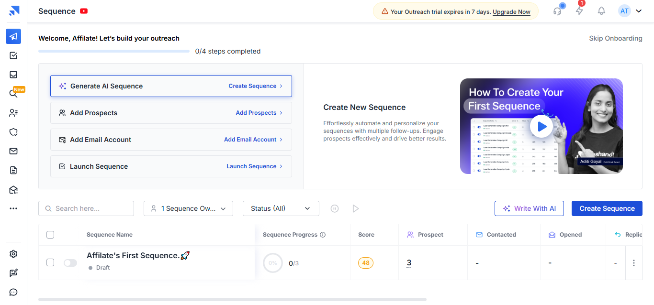Click the blue Add Prospects link
This screenshot has width=654, height=305.
[x=259, y=113]
